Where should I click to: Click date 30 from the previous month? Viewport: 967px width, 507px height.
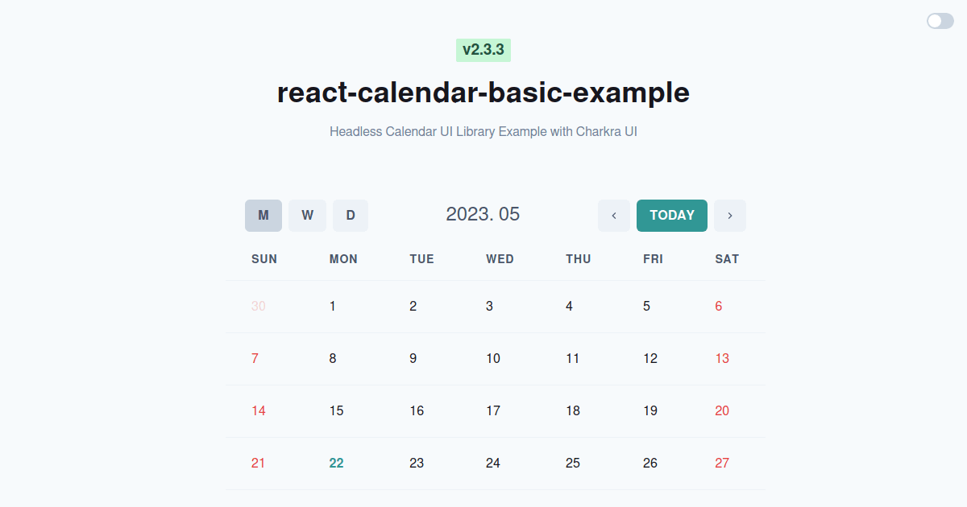click(258, 306)
